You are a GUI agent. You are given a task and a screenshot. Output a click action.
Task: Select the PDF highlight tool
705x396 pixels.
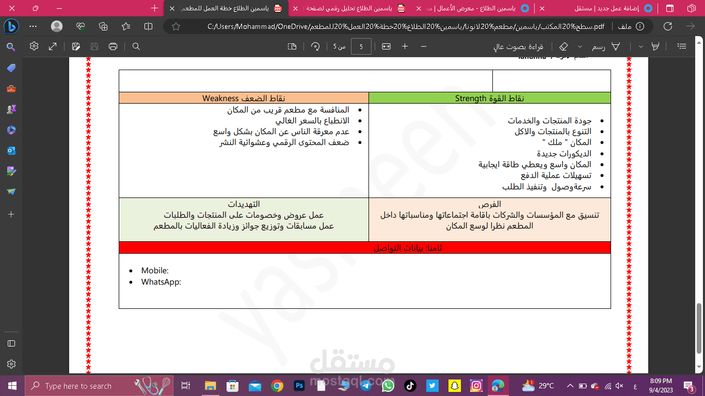coord(655,46)
